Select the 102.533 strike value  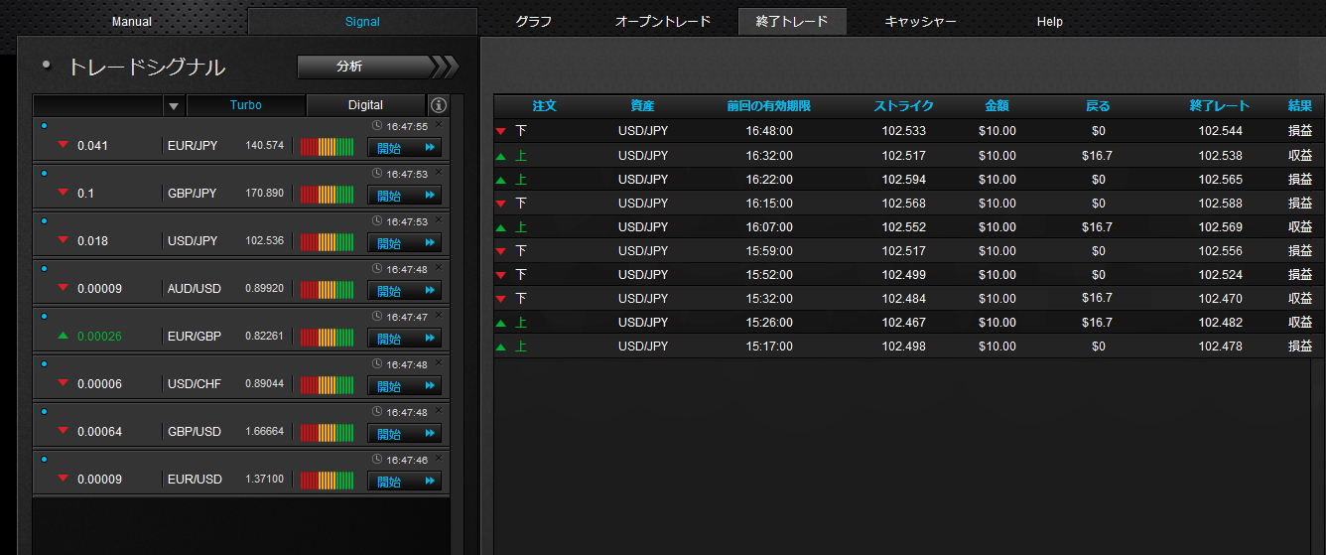903,131
